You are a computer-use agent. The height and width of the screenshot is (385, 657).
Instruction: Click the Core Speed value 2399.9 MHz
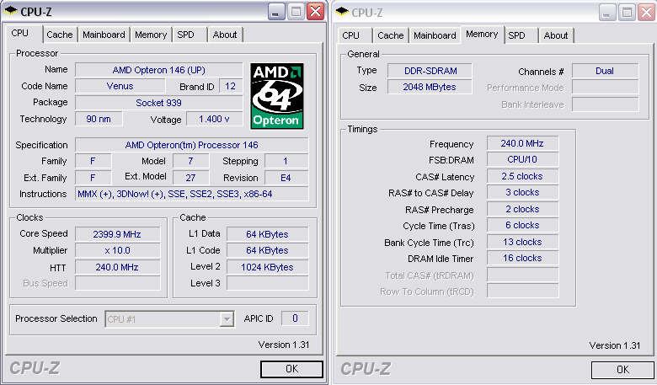[x=117, y=234]
